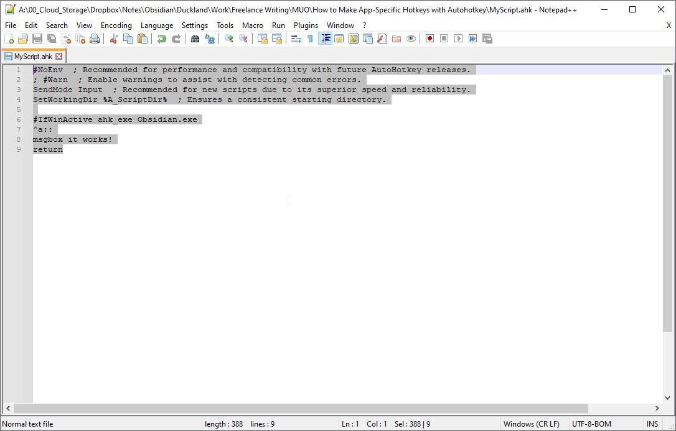Viewport: 676px width, 431px height.
Task: Open Folder as Workspace icon
Action: click(x=397, y=39)
